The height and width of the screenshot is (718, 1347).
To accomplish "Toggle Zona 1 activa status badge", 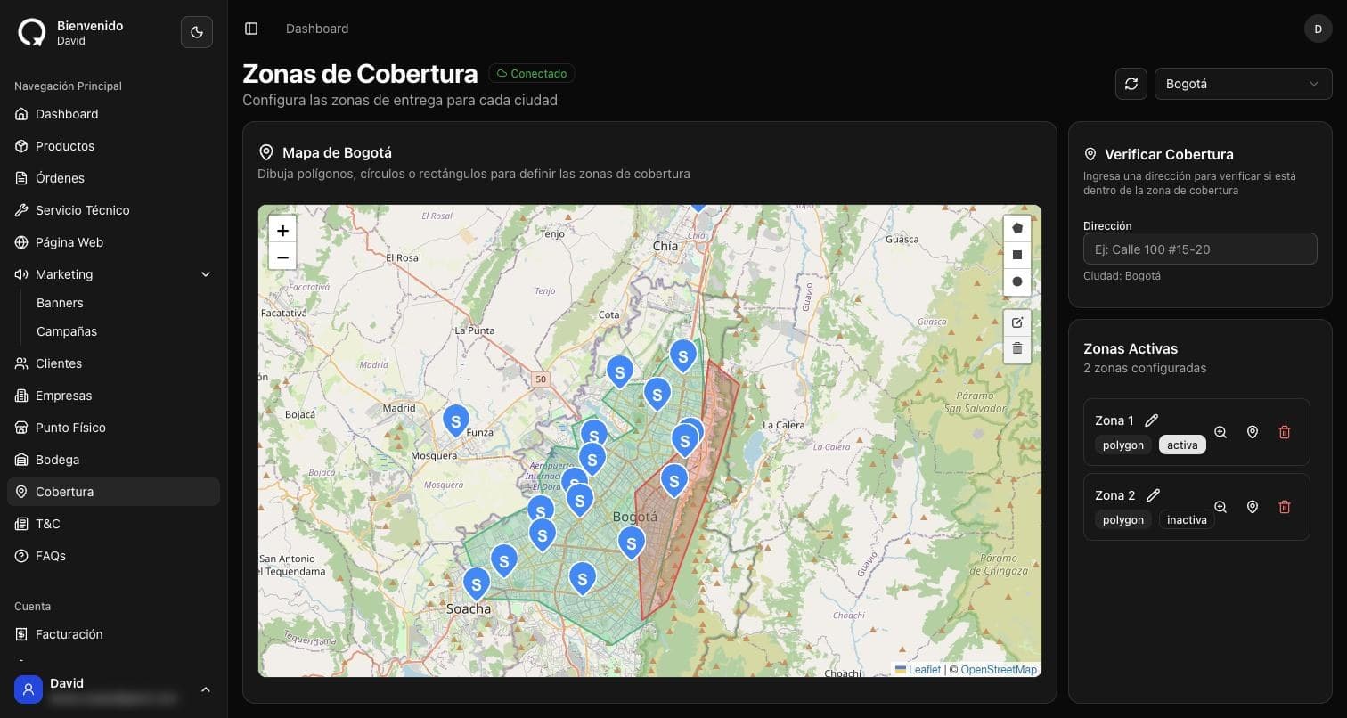I will coord(1182,445).
